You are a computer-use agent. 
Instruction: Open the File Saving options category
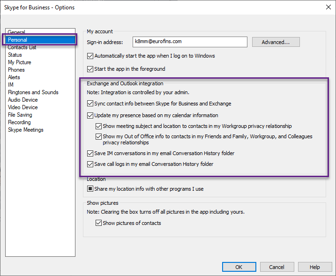coord(20,115)
